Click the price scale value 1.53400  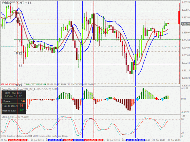[x=185, y=48]
